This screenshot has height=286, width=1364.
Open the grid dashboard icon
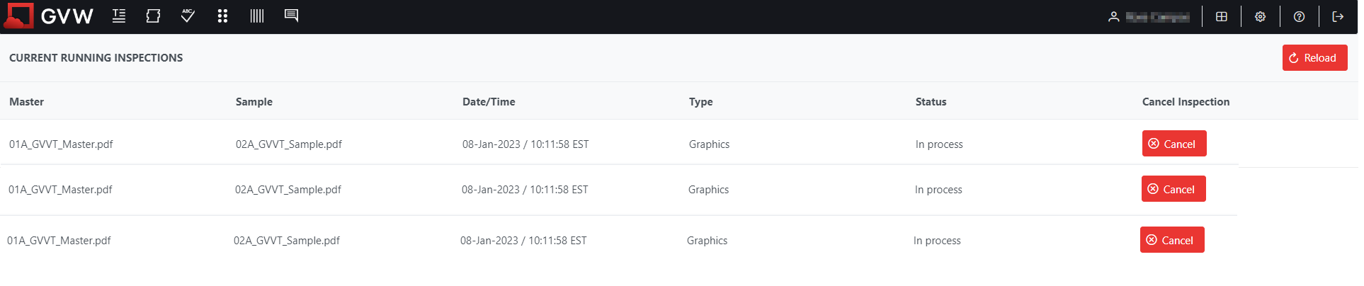pos(1222,17)
